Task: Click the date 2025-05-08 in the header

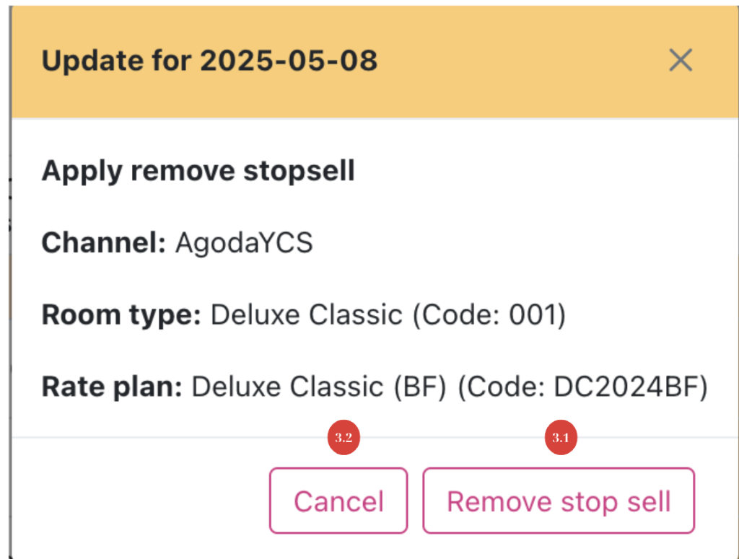Action: 289,61
